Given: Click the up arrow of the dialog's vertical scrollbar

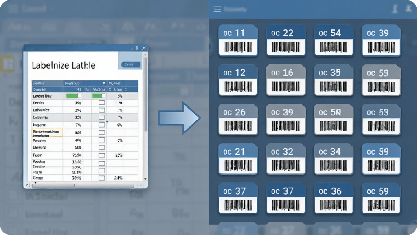Looking at the screenshot, I should coord(145,55).
